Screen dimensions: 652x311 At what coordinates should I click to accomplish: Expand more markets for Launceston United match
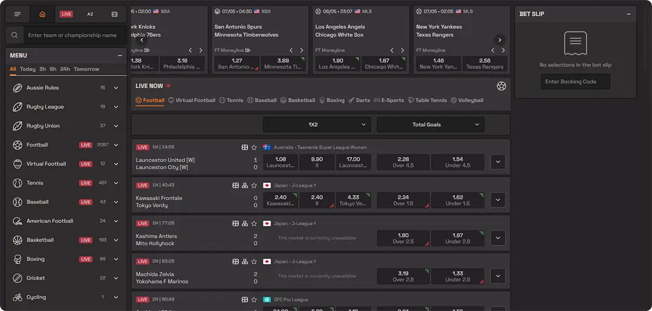(x=498, y=162)
